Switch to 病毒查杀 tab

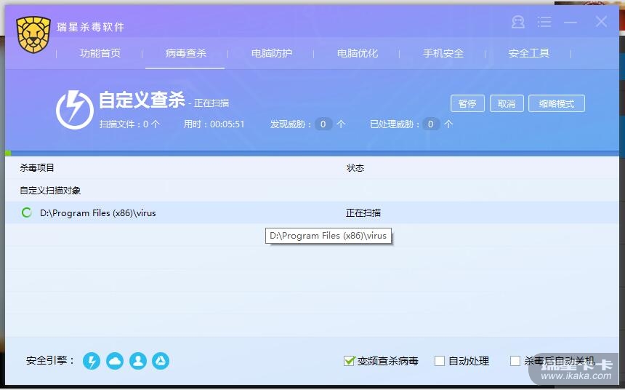(x=186, y=53)
